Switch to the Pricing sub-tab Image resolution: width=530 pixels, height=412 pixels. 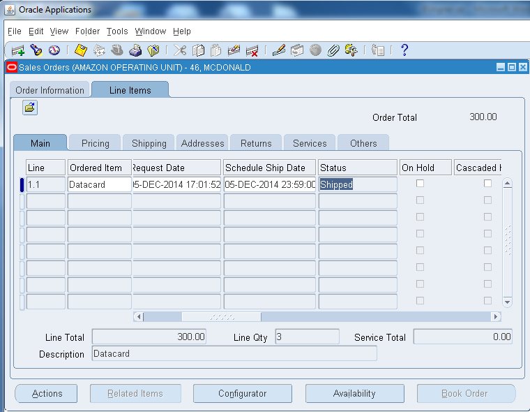tap(96, 143)
